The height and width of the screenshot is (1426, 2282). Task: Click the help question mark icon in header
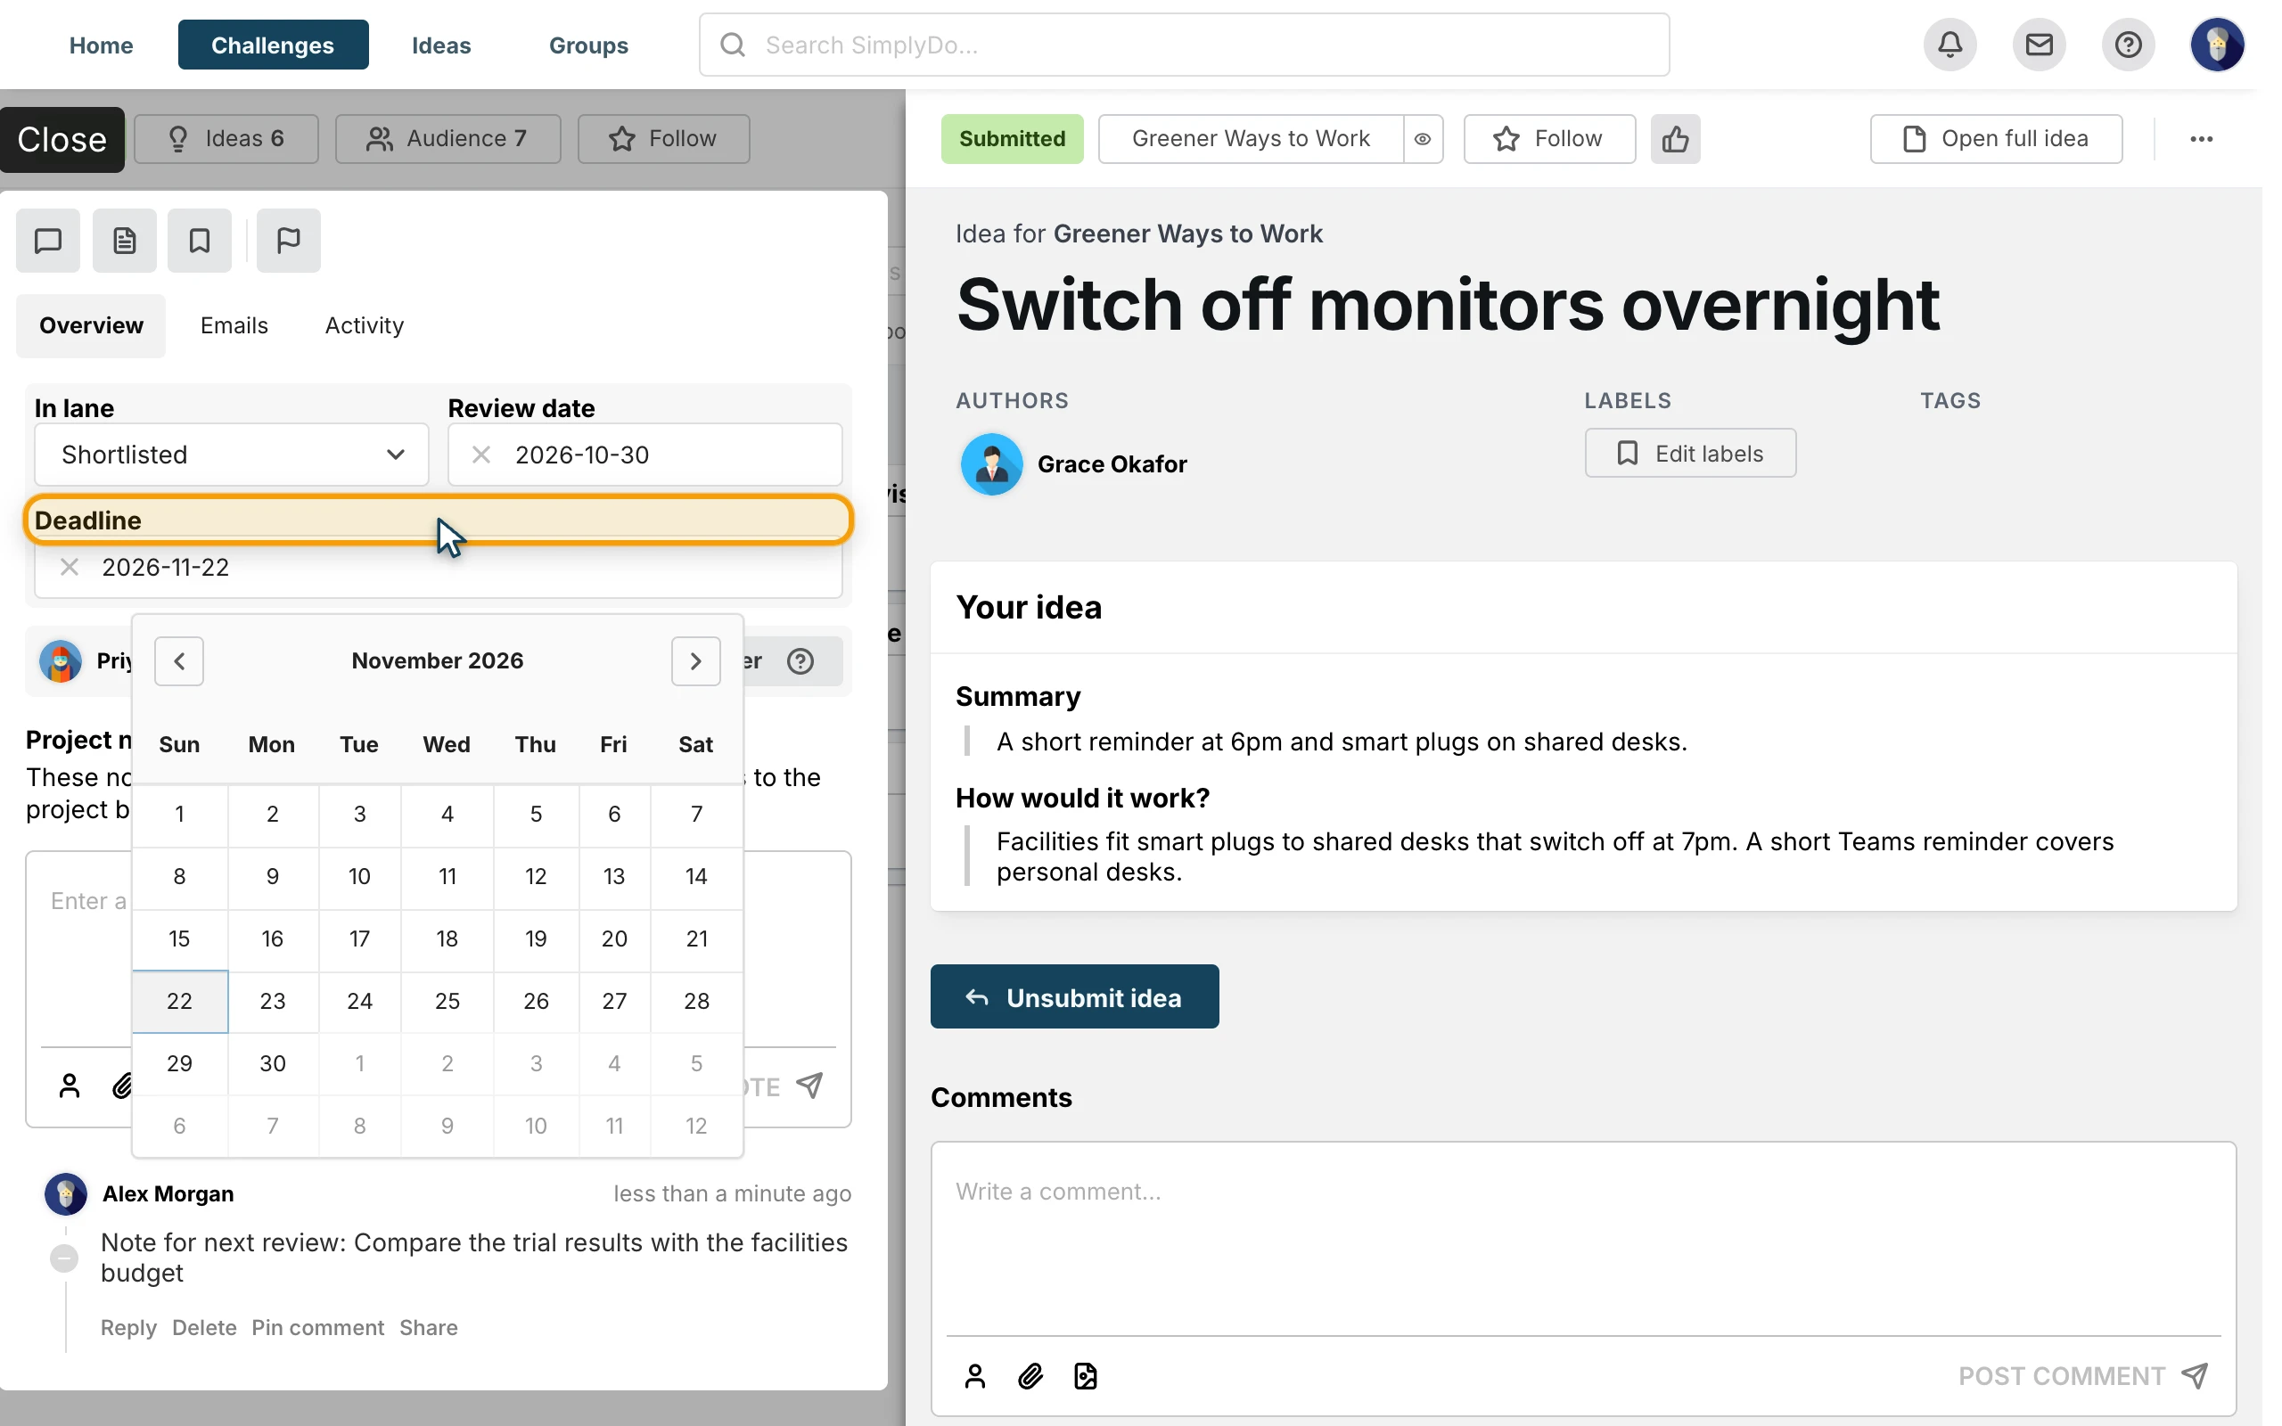[x=2129, y=45]
